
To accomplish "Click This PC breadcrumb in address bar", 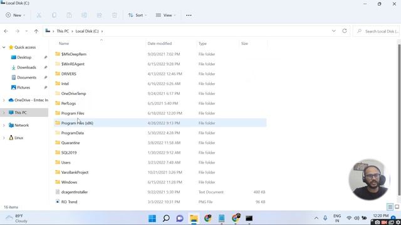I will click(63, 31).
